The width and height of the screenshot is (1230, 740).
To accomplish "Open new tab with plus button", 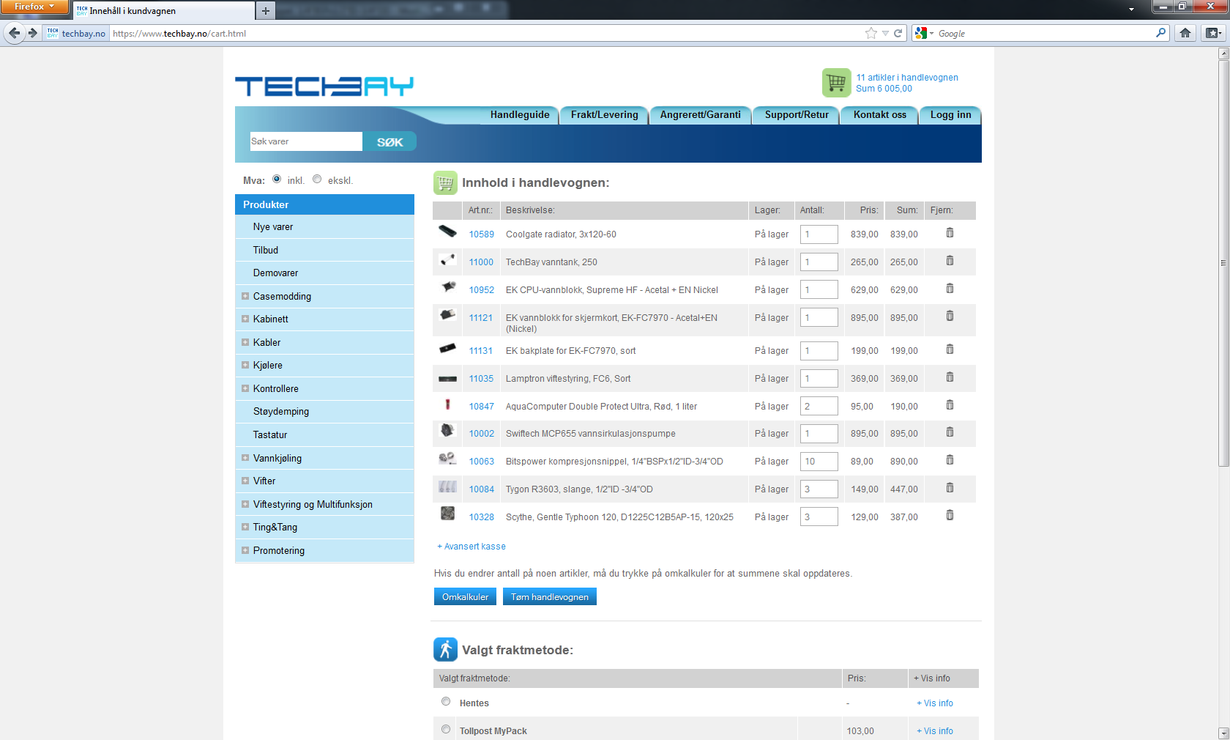I will 266,10.
